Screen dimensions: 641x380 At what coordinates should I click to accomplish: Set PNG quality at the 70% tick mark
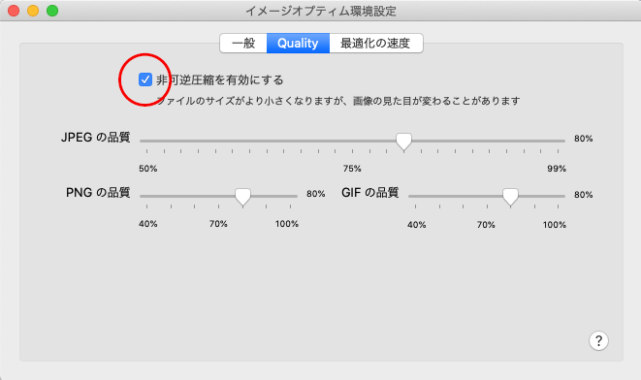219,196
